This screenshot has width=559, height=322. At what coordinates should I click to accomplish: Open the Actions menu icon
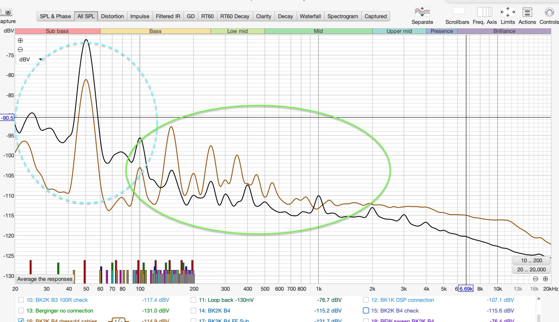(x=527, y=12)
